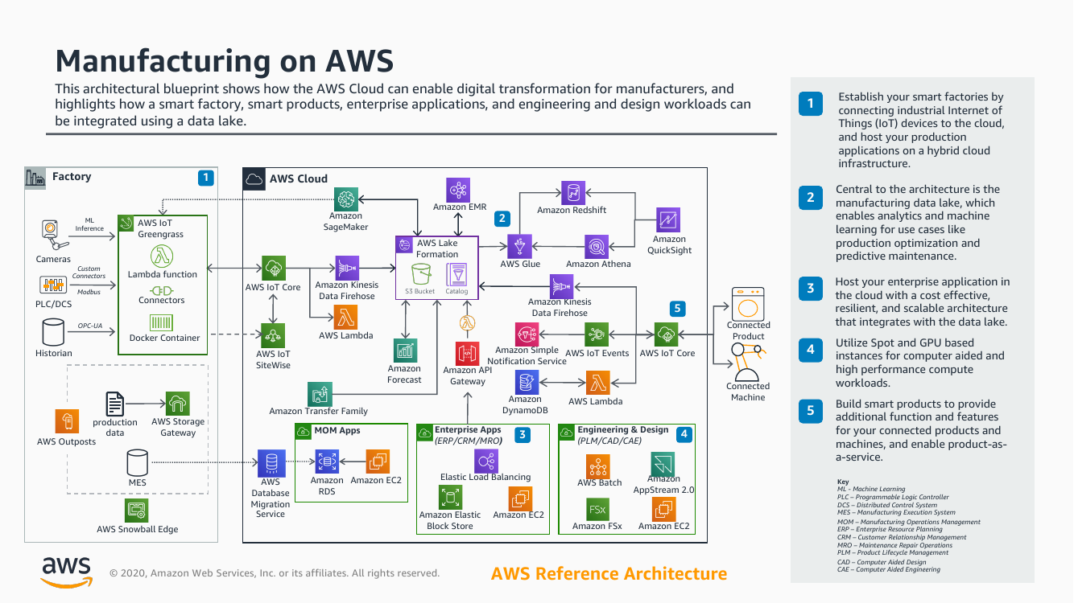Click the S3 Bucket icon
The image size is (1074, 603).
point(422,273)
